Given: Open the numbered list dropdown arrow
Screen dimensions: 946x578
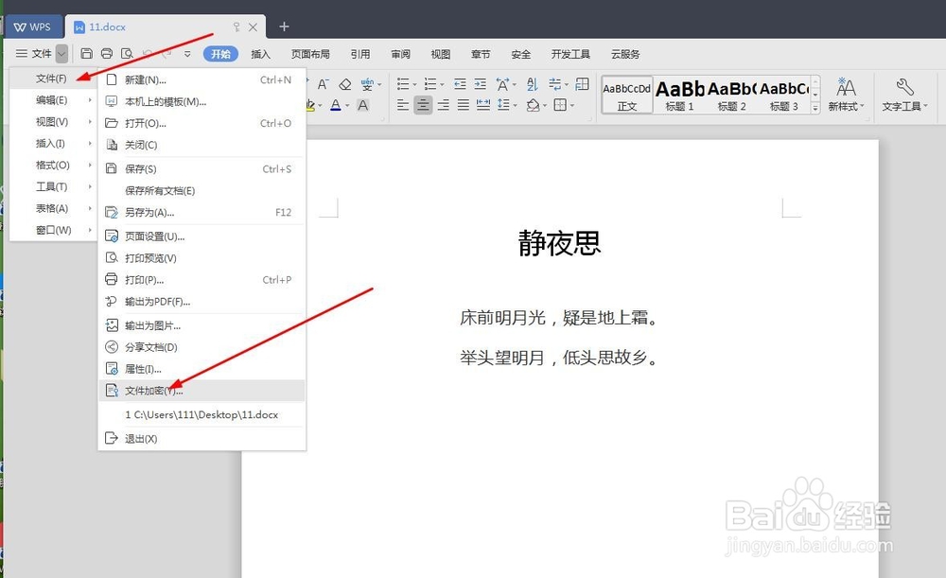Looking at the screenshot, I should click(x=442, y=83).
